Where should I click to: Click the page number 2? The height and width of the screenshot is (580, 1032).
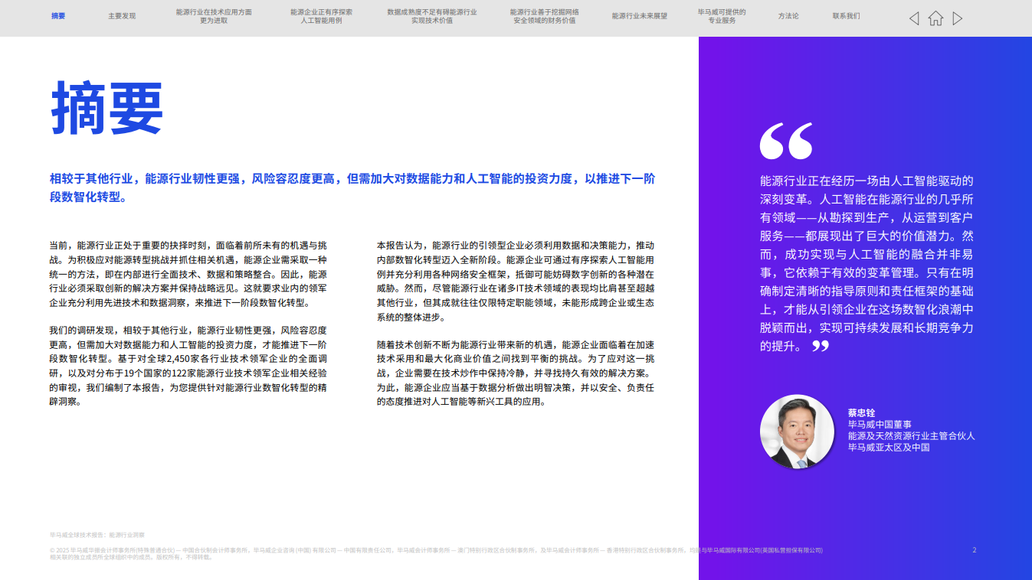[973, 549]
